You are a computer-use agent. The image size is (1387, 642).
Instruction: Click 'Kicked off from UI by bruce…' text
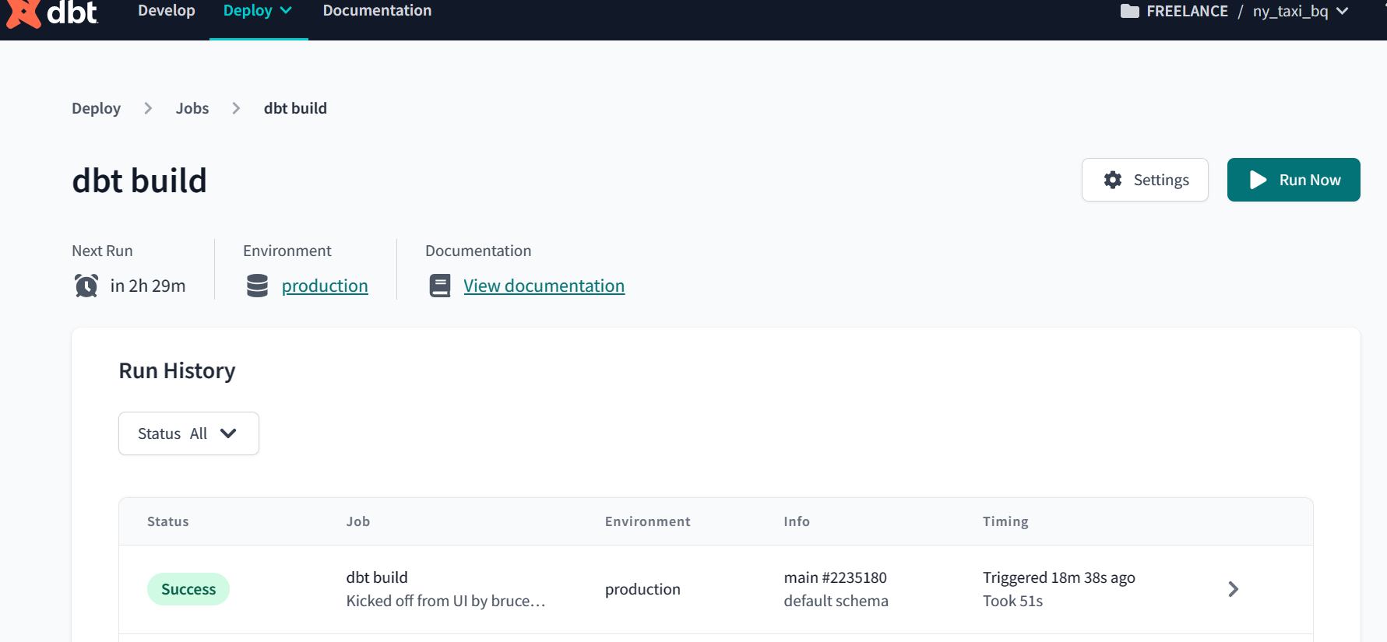(x=445, y=601)
